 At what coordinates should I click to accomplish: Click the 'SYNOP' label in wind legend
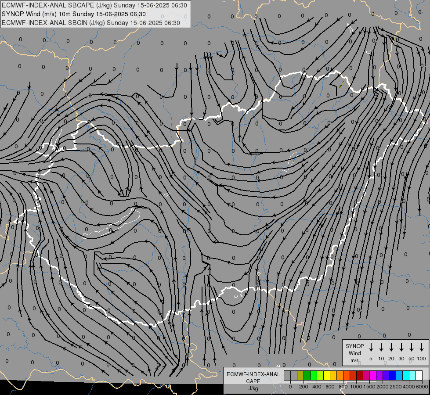[x=354, y=346]
